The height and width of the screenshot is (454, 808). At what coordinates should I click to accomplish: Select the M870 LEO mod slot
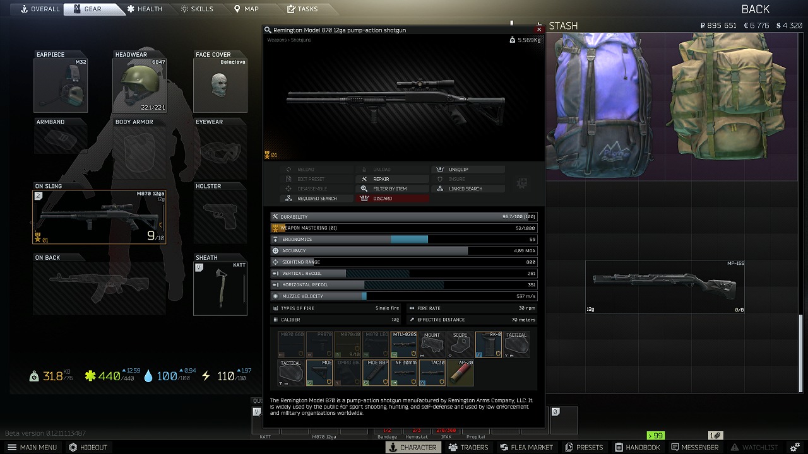(x=376, y=344)
